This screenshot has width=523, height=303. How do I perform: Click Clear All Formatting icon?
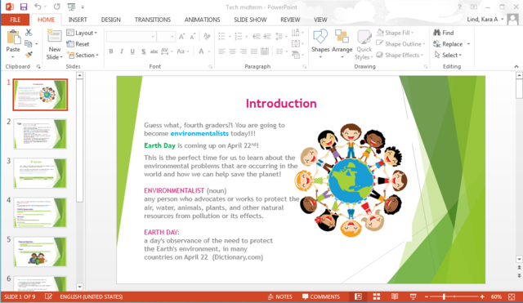207,37
